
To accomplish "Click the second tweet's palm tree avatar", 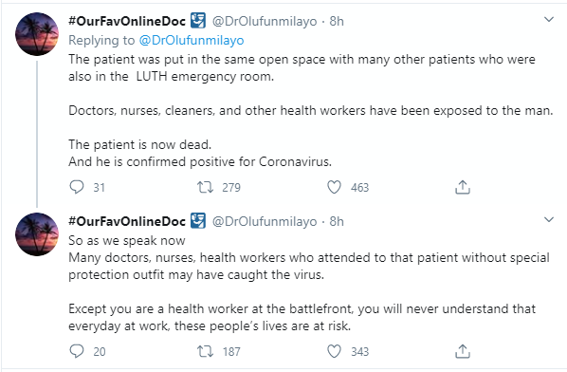I will [37, 234].
